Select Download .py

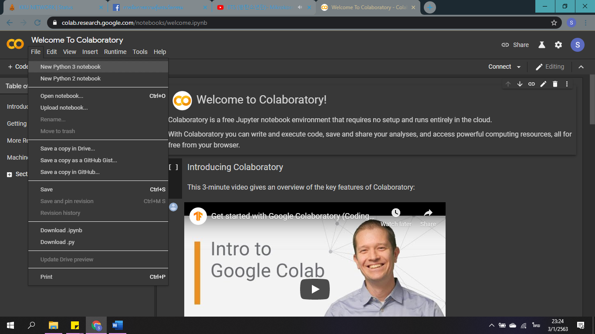(98, 242)
